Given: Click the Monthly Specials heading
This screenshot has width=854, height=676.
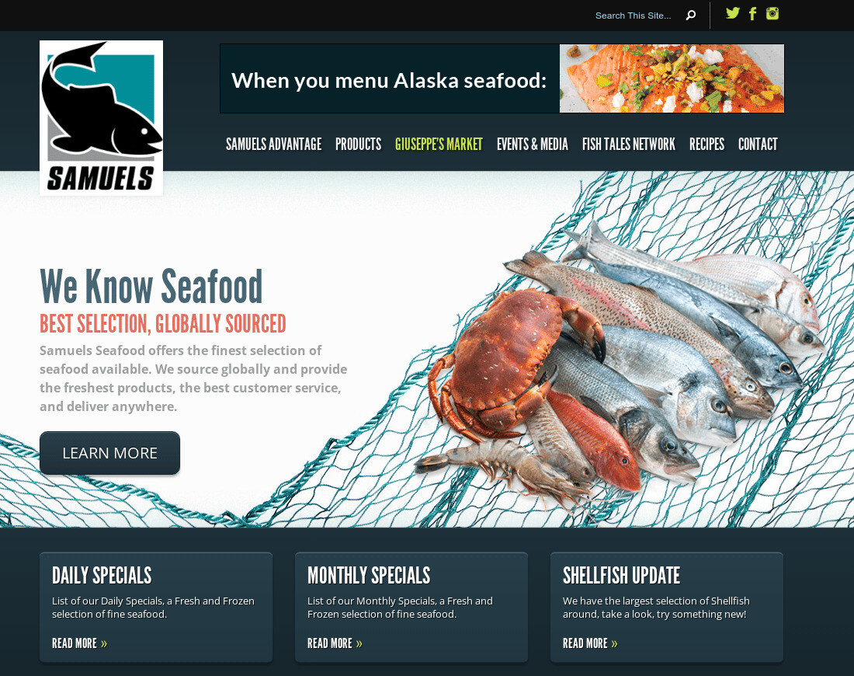Looking at the screenshot, I should (x=369, y=576).
